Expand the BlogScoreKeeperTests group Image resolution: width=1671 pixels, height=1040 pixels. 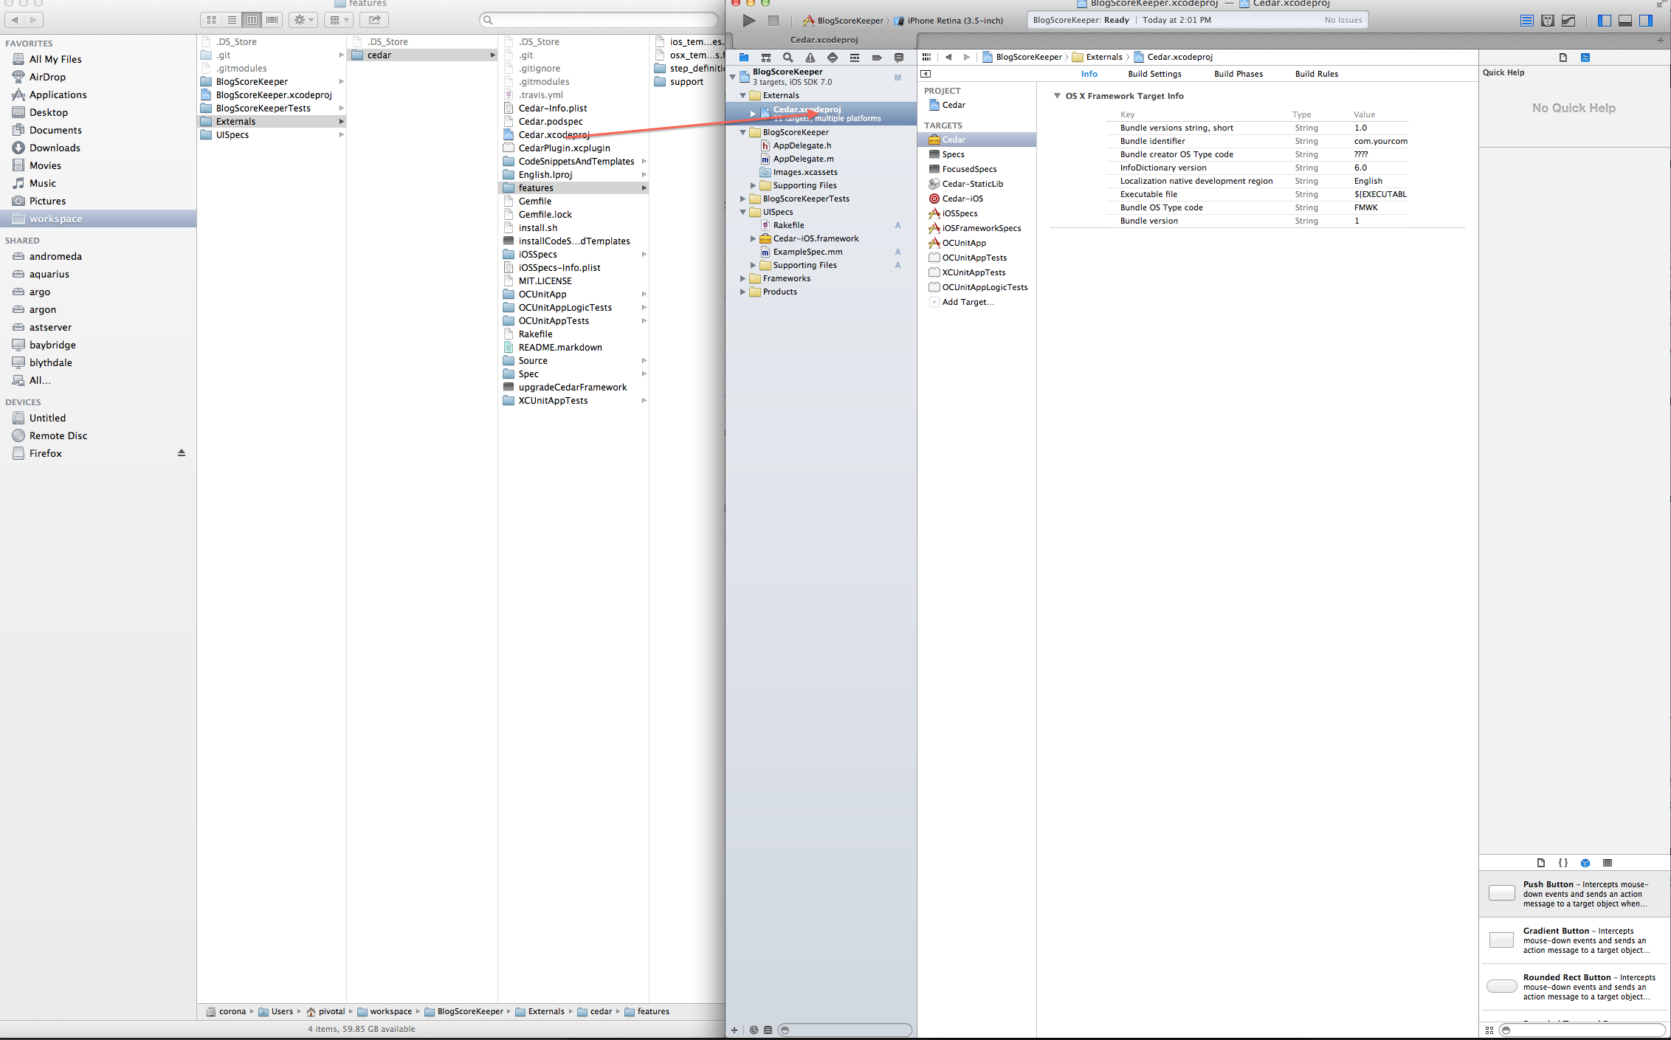click(743, 199)
